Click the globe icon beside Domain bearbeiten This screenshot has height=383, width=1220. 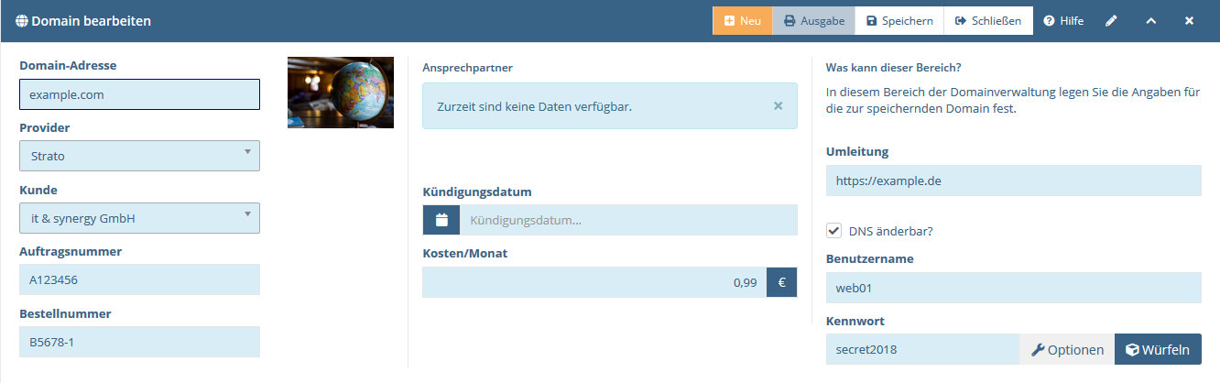[x=22, y=20]
